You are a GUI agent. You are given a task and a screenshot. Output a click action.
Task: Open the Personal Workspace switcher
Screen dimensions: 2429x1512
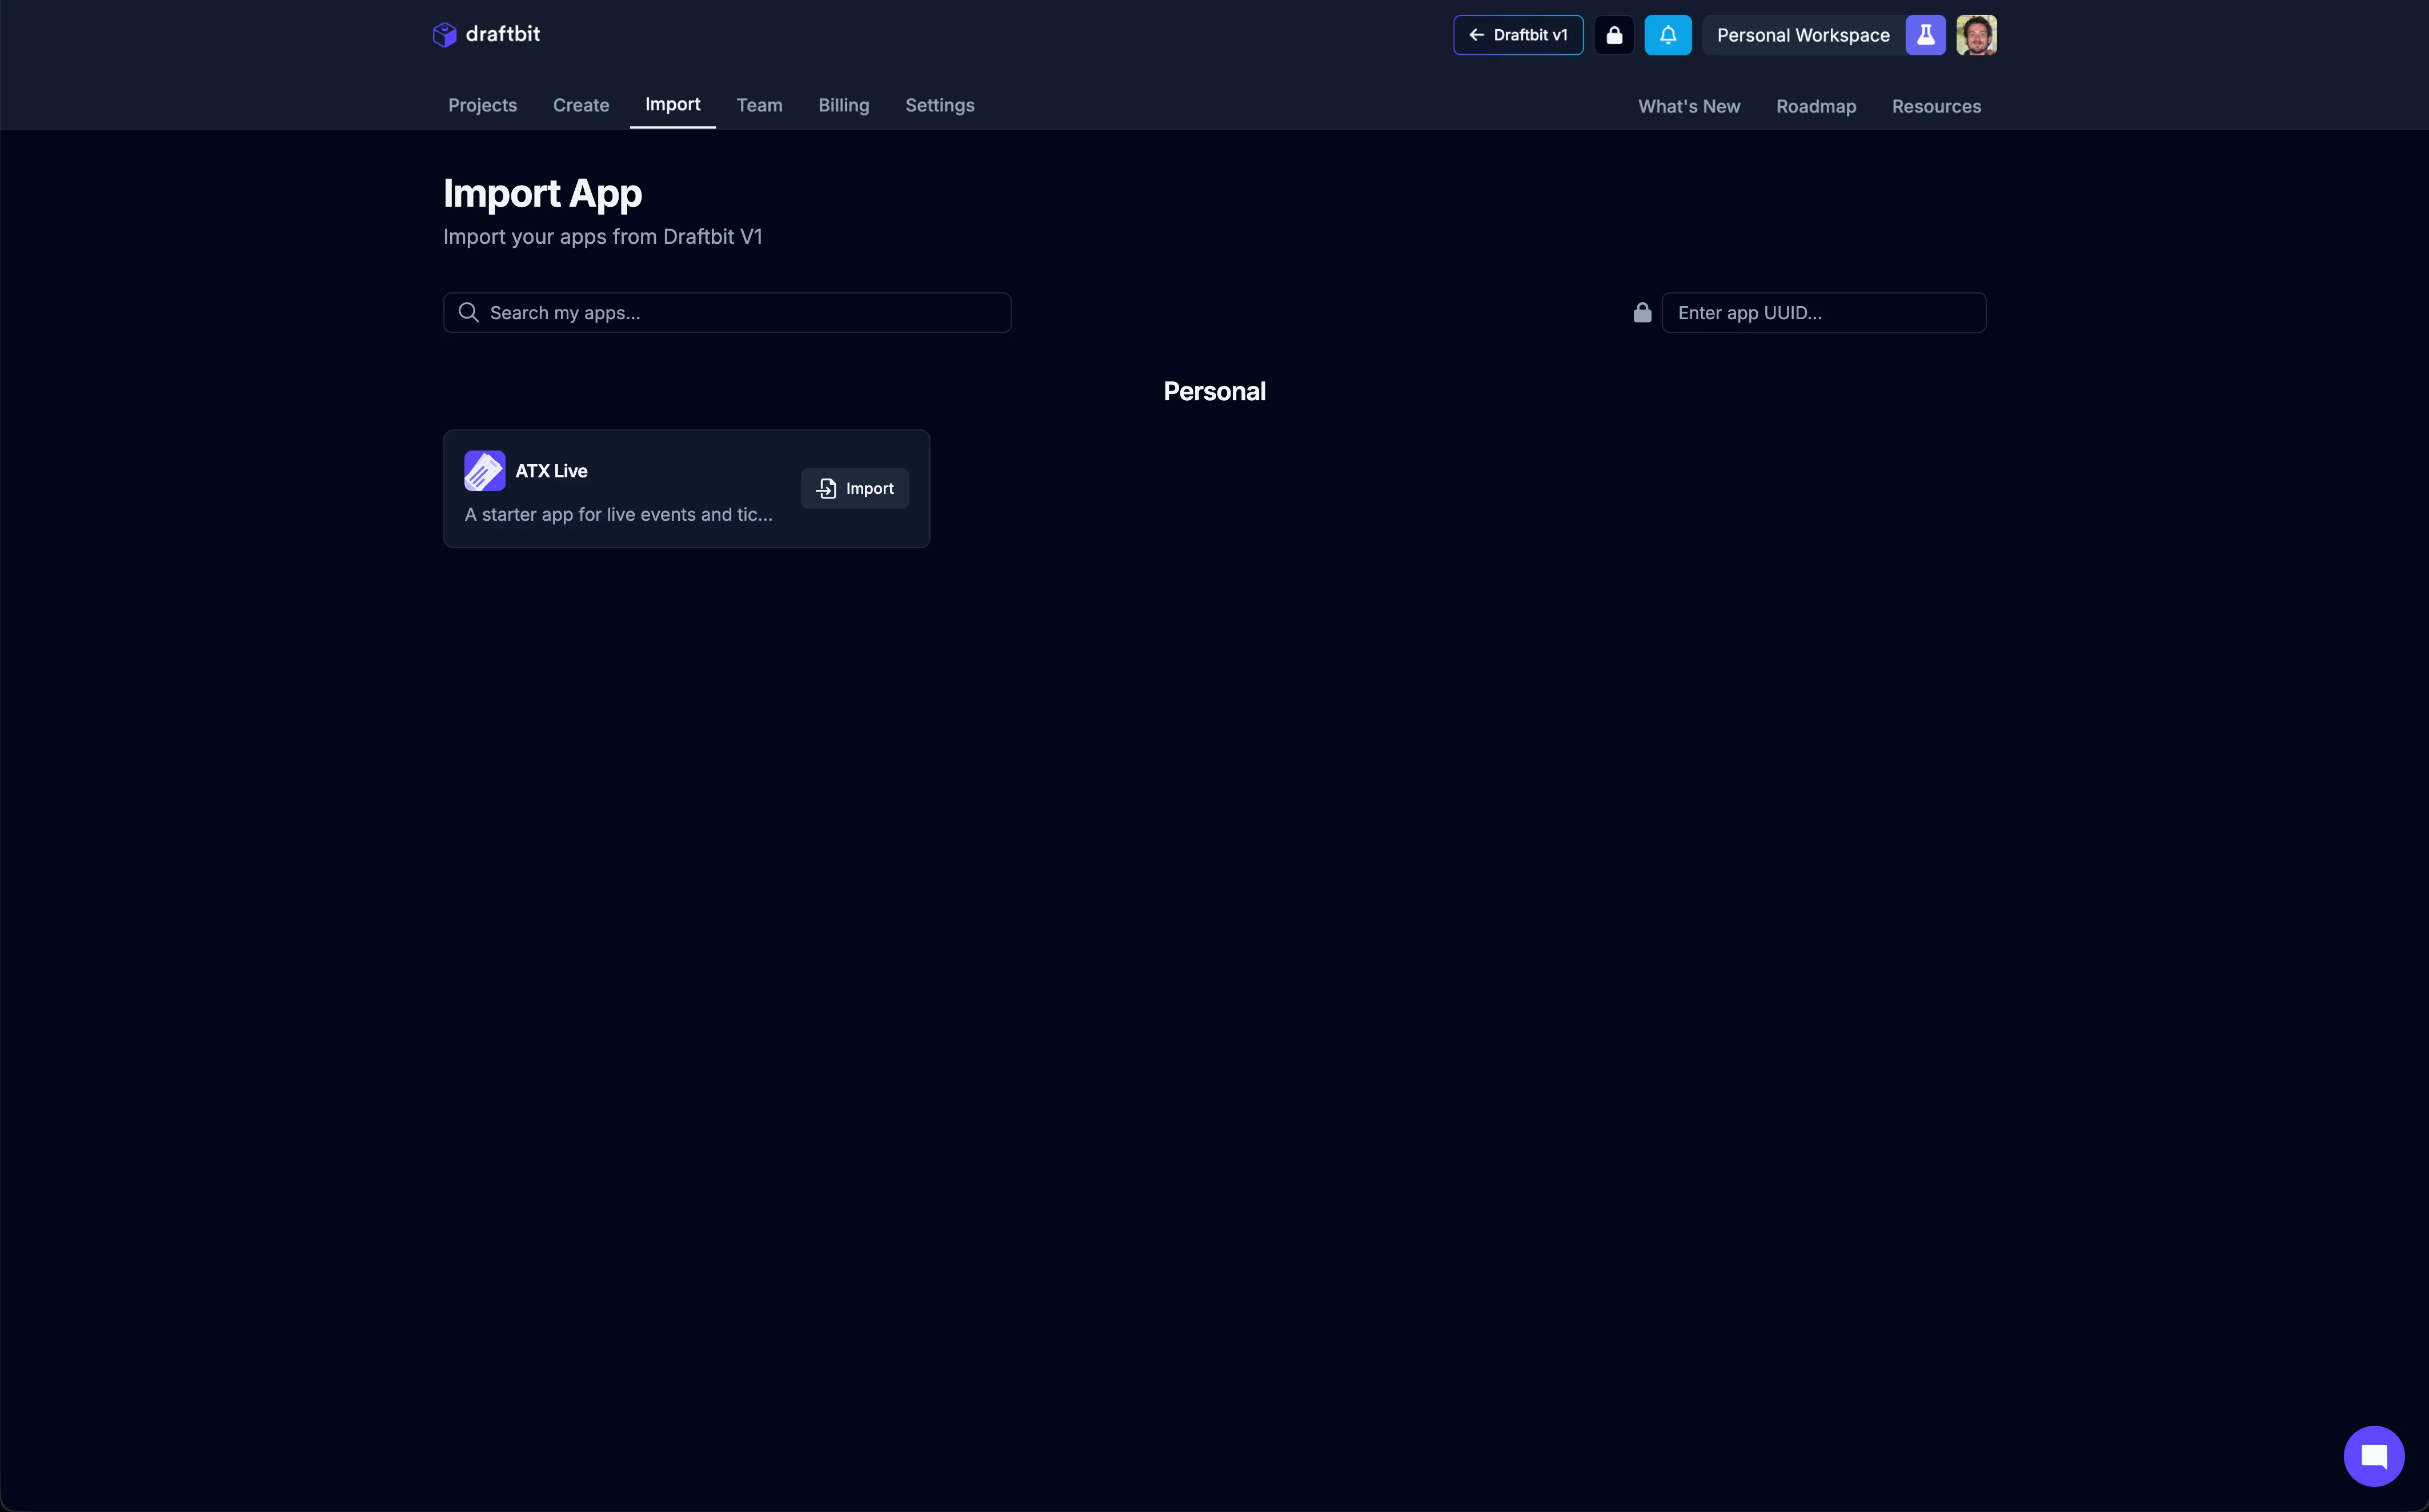[1803, 35]
